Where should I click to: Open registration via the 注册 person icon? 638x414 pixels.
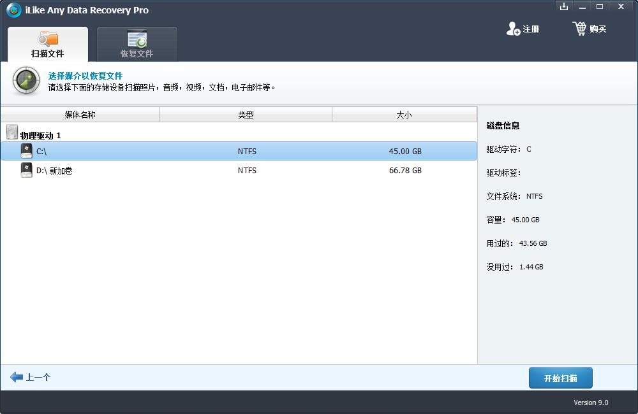pyautogui.click(x=514, y=29)
